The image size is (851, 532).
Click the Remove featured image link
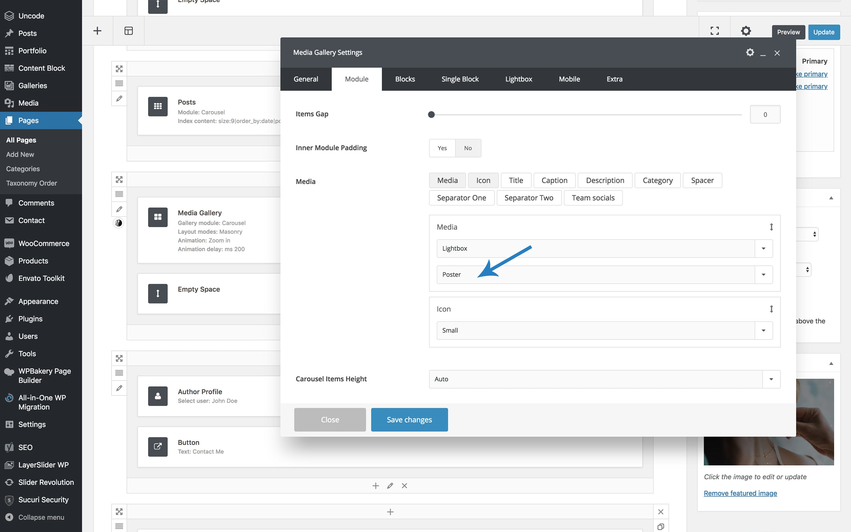(740, 493)
